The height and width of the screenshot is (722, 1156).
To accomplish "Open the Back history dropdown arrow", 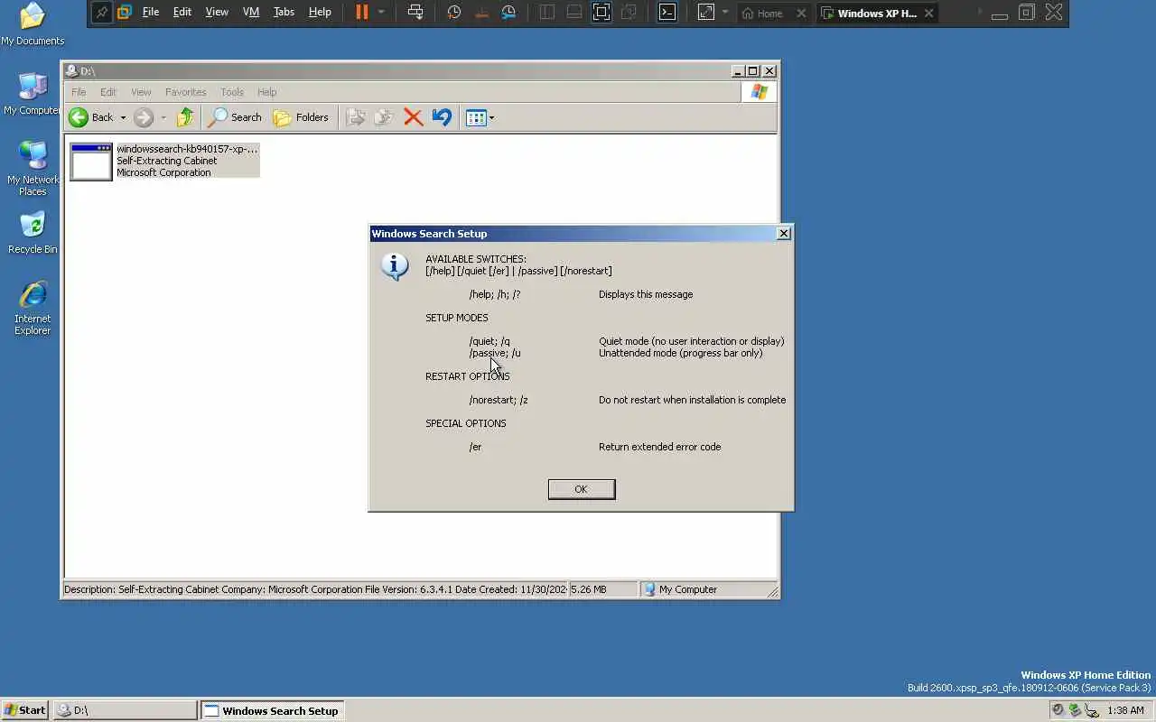I will (123, 117).
